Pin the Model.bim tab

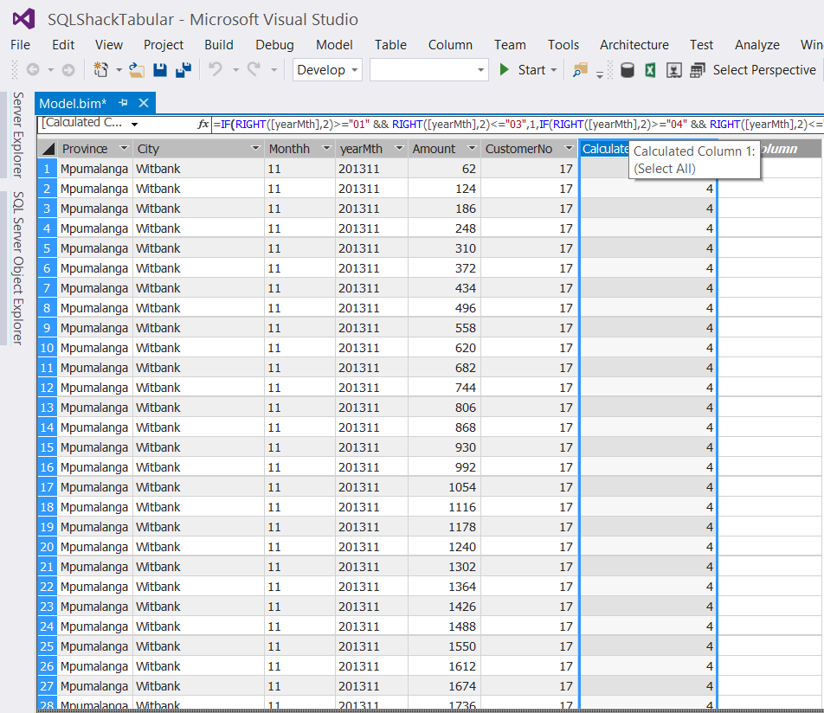(x=123, y=104)
